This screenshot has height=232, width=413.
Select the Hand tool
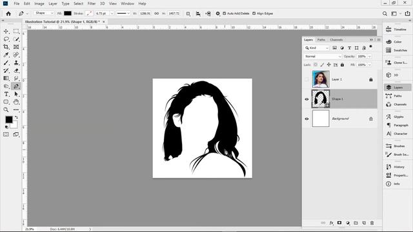point(16,102)
